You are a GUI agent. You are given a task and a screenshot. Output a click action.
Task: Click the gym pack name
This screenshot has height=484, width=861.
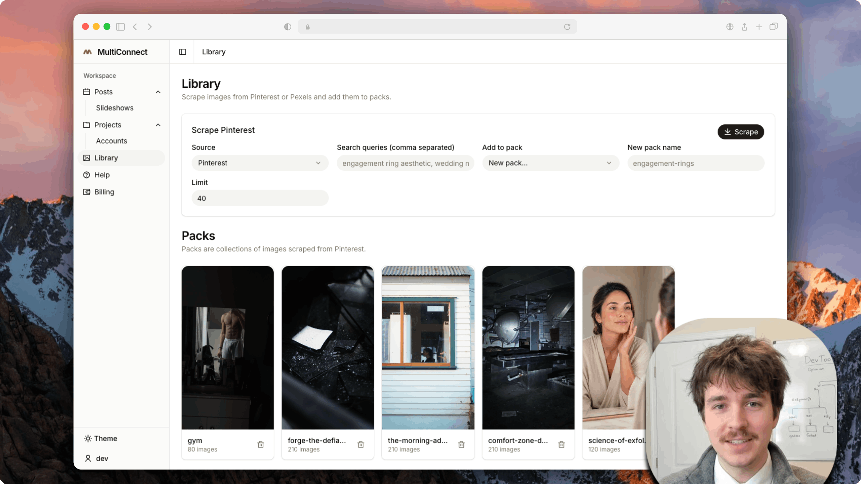click(195, 441)
